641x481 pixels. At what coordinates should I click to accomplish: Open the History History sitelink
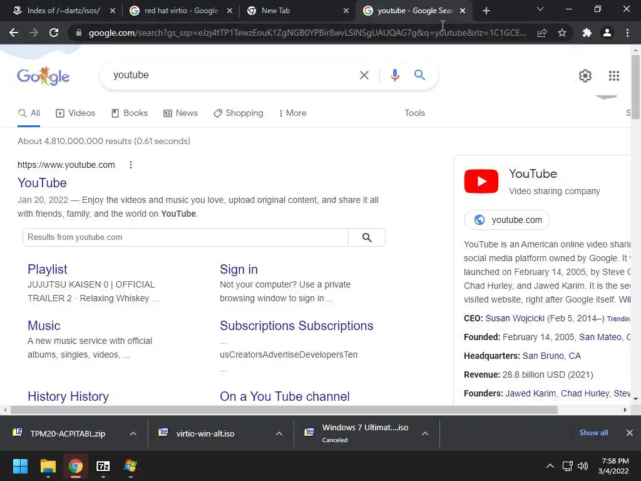(x=68, y=396)
